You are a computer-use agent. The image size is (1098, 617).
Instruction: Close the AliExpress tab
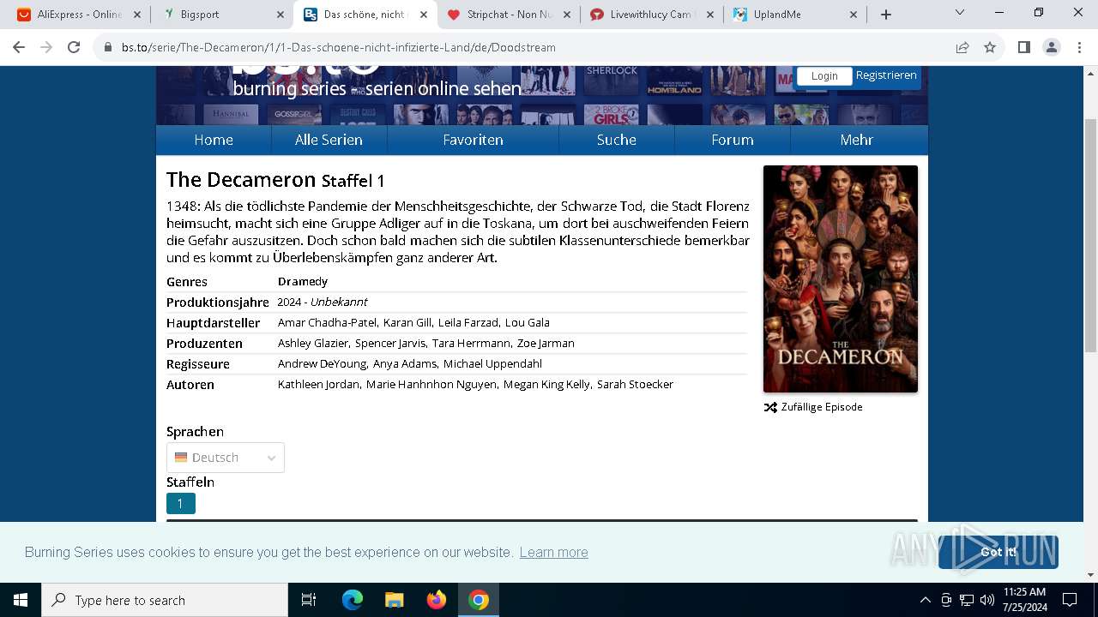coord(137,15)
